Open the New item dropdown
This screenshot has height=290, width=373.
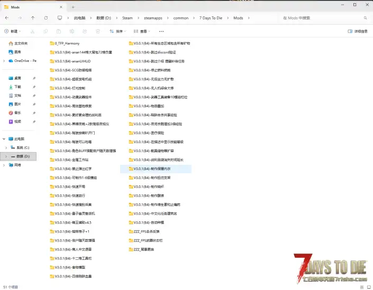[x=13, y=31]
